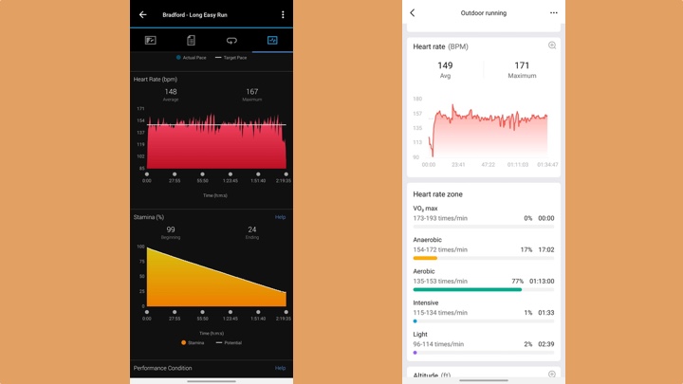Select the 2:19:35 marker on the Stamina chart
683x384 pixels.
286,312
